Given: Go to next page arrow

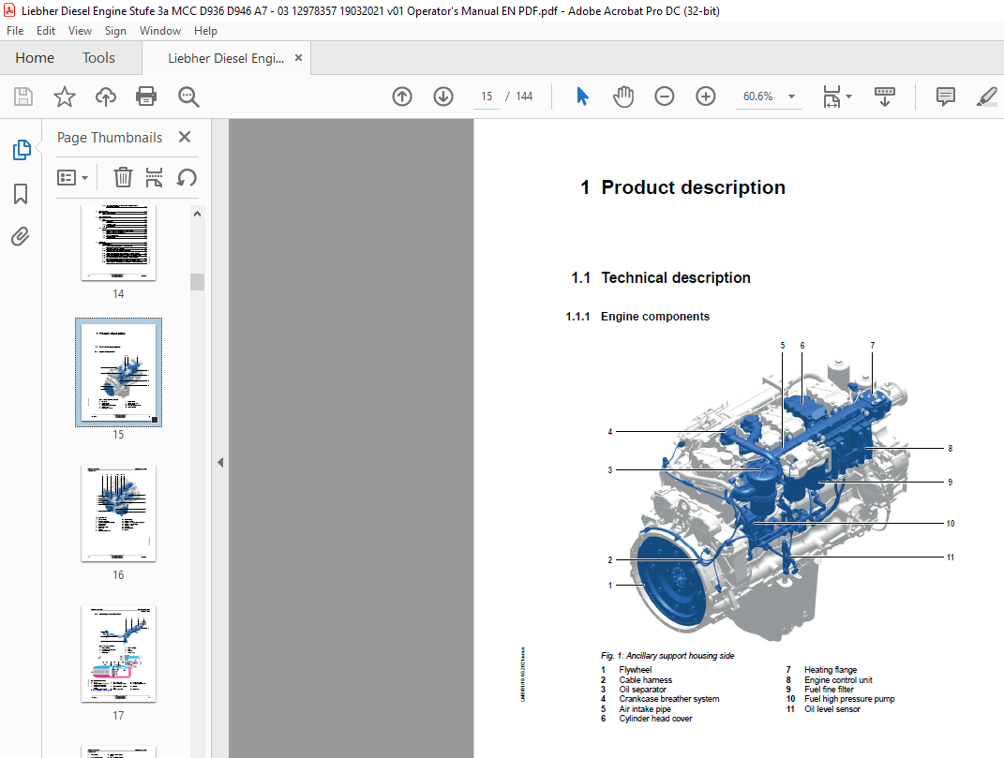Looking at the screenshot, I should coord(443,97).
